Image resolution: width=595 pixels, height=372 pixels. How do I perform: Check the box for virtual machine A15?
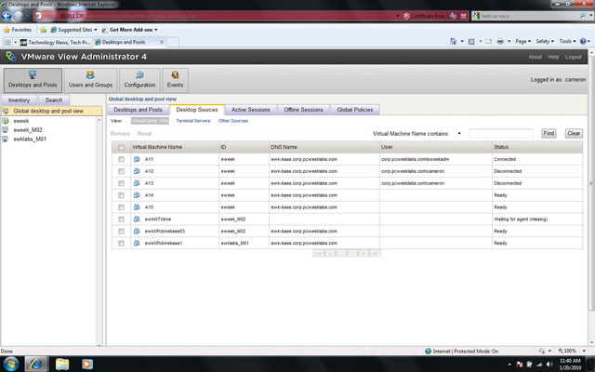tap(121, 207)
